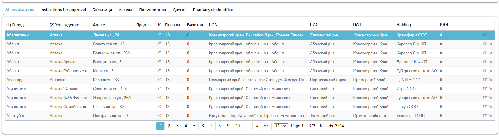Select the Поликлиника tab
499x137 pixels.
pyautogui.click(x=152, y=10)
